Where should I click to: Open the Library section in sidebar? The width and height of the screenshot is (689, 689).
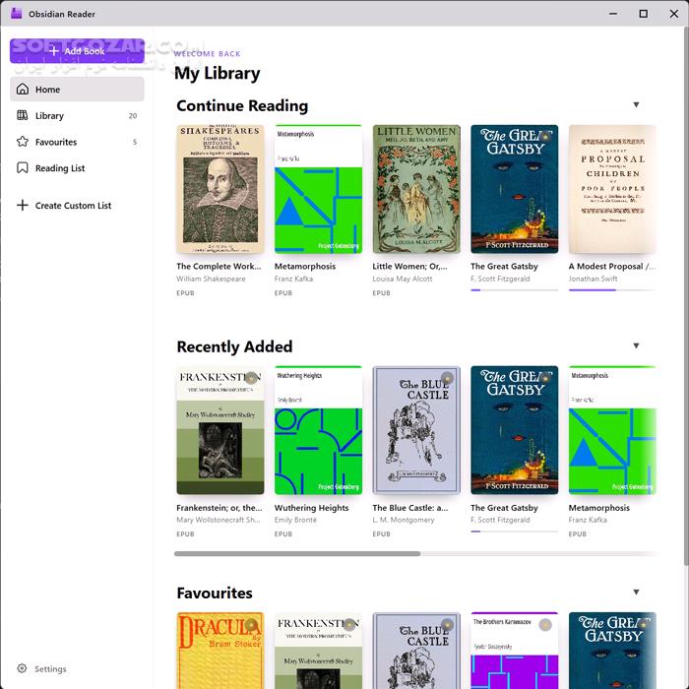pyautogui.click(x=77, y=115)
